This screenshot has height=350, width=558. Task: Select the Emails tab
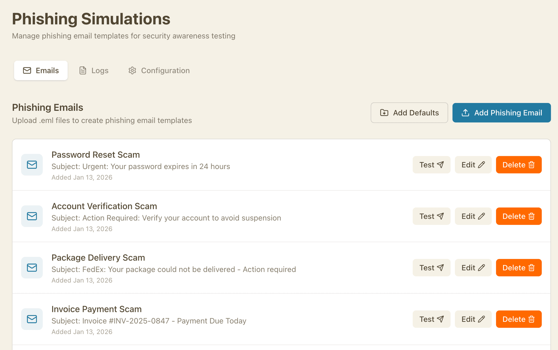[x=41, y=70]
